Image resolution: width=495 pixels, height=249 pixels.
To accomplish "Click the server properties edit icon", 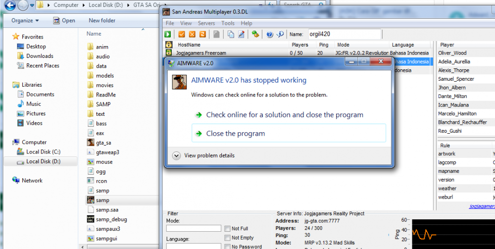I will coord(241,34).
